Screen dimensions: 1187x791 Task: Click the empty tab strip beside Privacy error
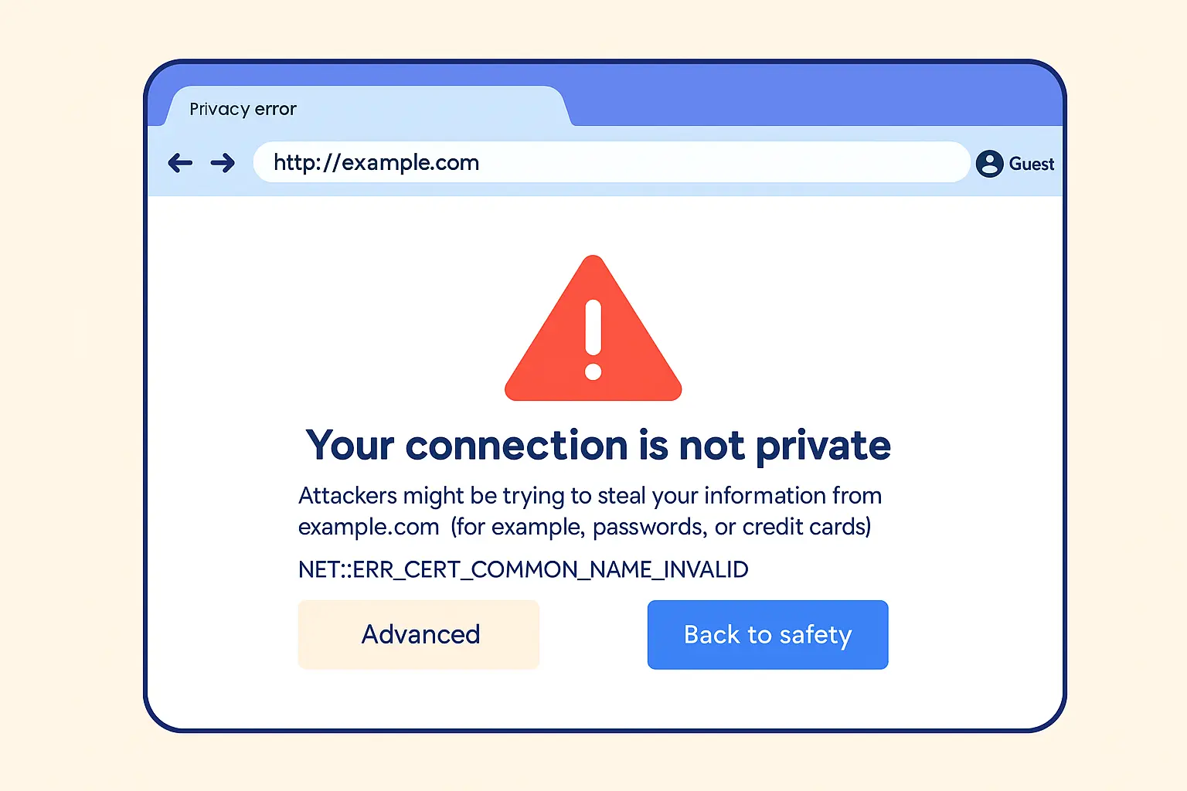tap(811, 97)
